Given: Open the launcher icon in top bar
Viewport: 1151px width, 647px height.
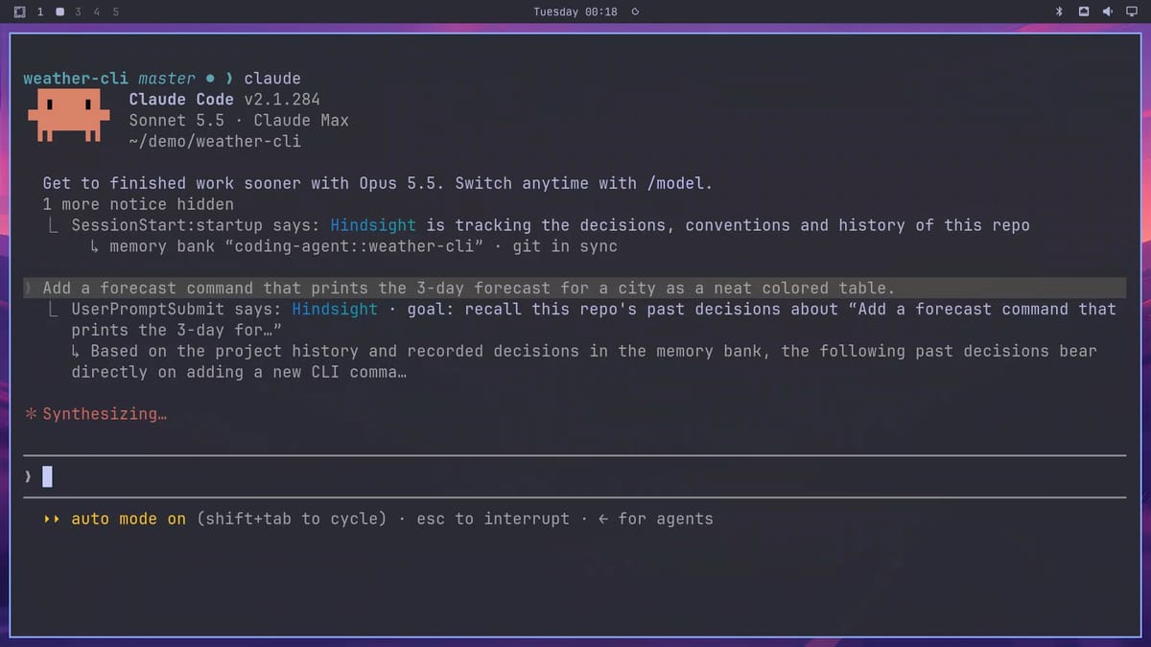Looking at the screenshot, I should point(20,12).
